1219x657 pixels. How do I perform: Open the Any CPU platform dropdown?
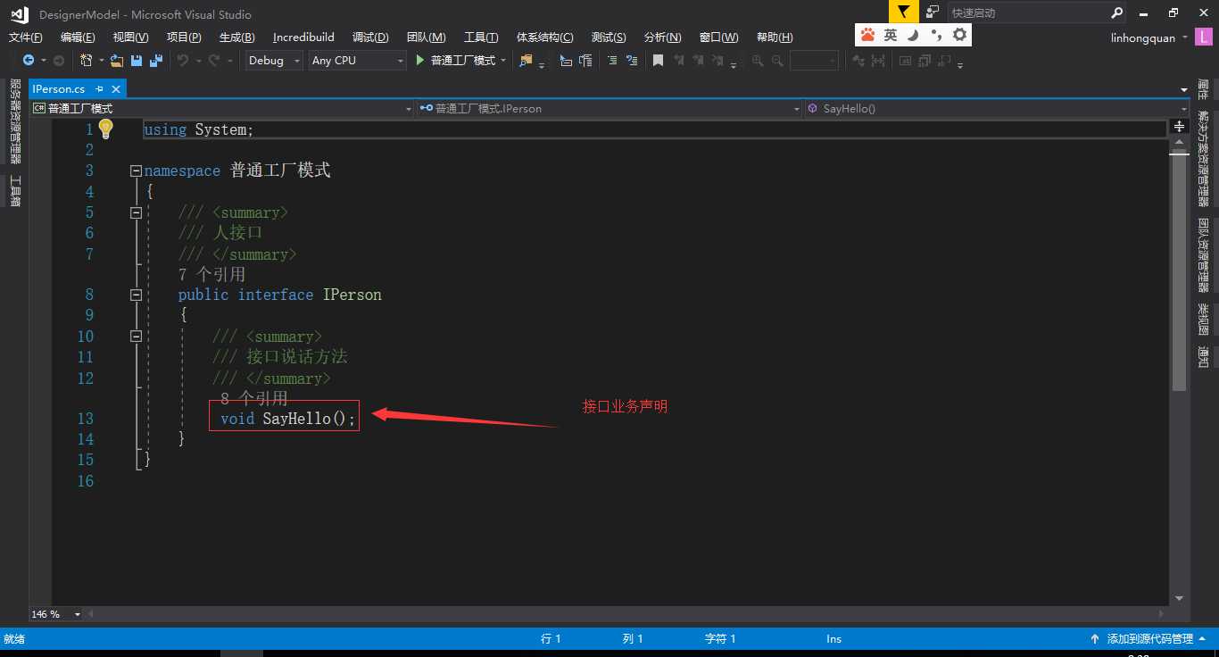(357, 60)
